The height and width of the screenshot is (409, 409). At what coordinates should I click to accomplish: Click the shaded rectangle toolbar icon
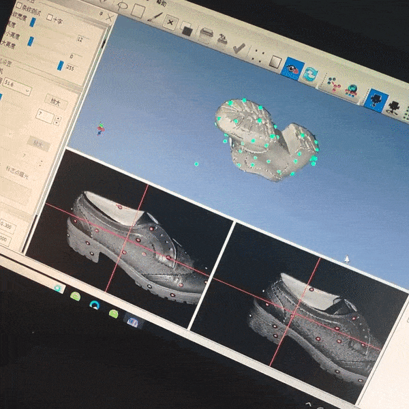tap(275, 62)
